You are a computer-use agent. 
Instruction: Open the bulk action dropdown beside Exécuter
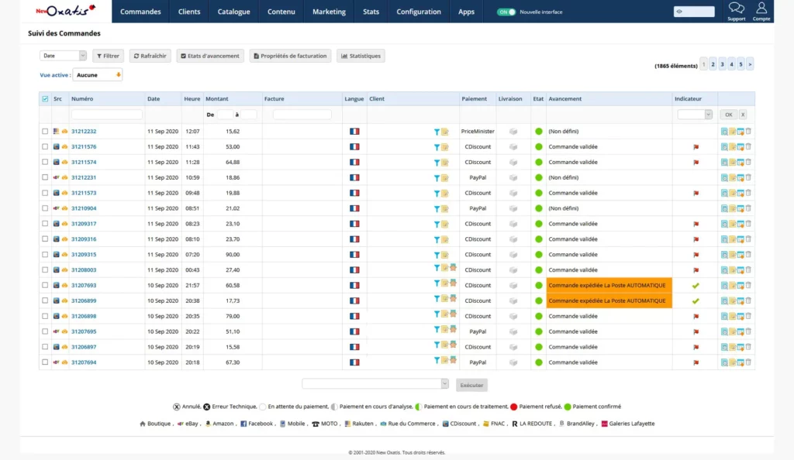(375, 384)
